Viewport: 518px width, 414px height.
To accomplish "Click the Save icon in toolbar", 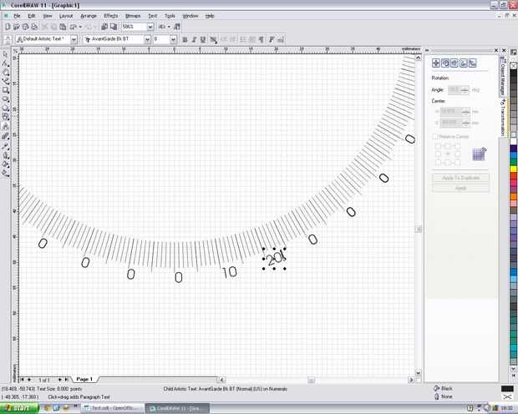I will click(25, 27).
